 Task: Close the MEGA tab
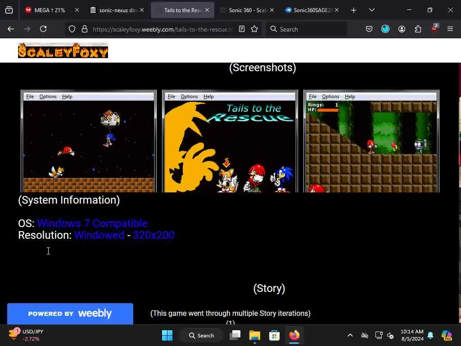77,10
